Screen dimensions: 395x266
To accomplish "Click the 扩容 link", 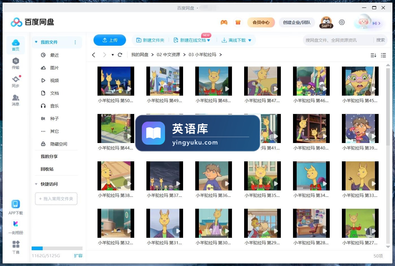I will point(78,256).
